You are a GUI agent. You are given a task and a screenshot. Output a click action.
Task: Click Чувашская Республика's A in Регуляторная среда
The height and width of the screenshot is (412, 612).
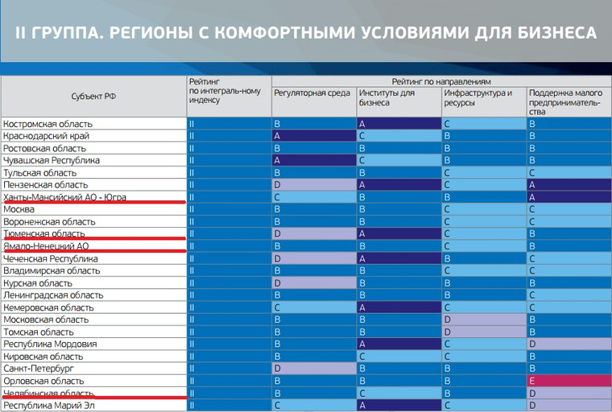pos(314,160)
